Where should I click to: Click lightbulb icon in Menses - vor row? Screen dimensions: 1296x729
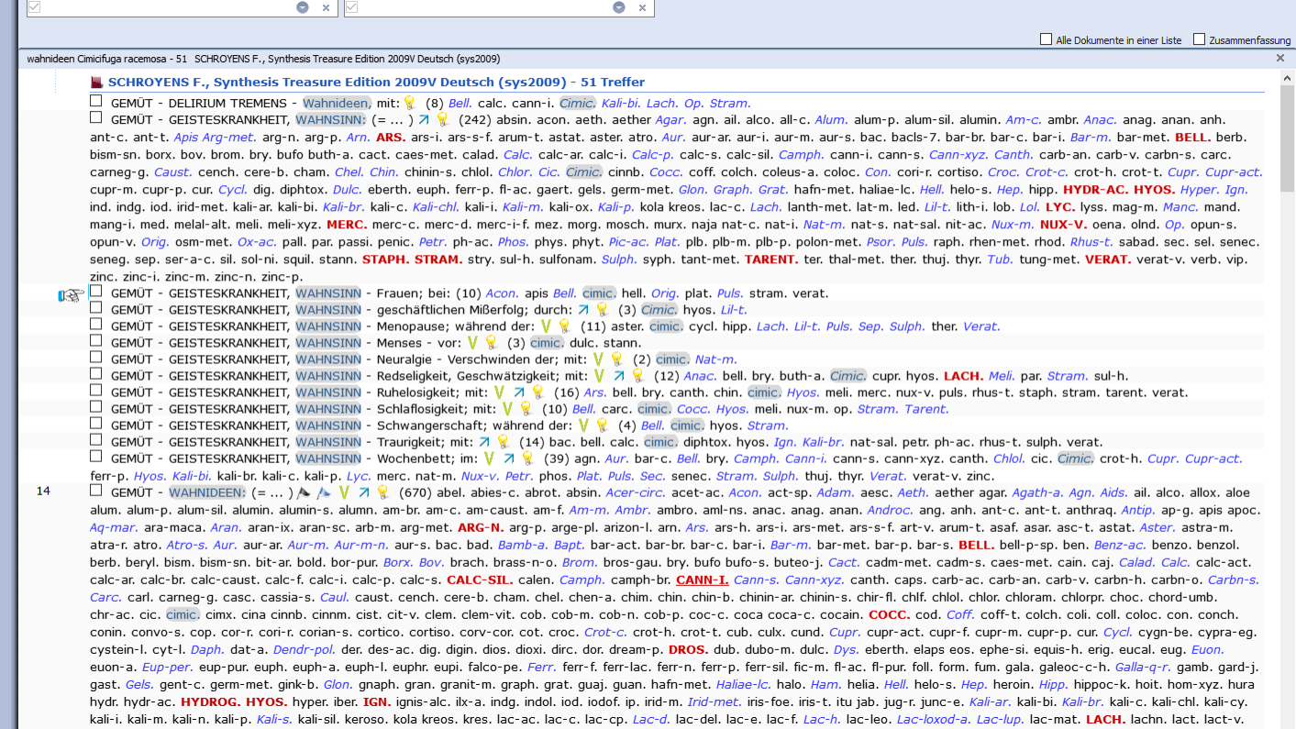click(492, 343)
